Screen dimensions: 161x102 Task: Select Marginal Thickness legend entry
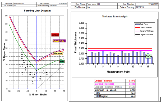[145, 31]
